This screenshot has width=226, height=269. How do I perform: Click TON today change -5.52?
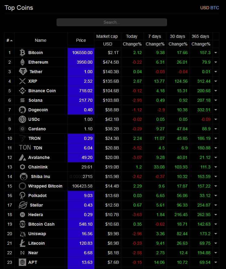pyautogui.click(x=137, y=148)
